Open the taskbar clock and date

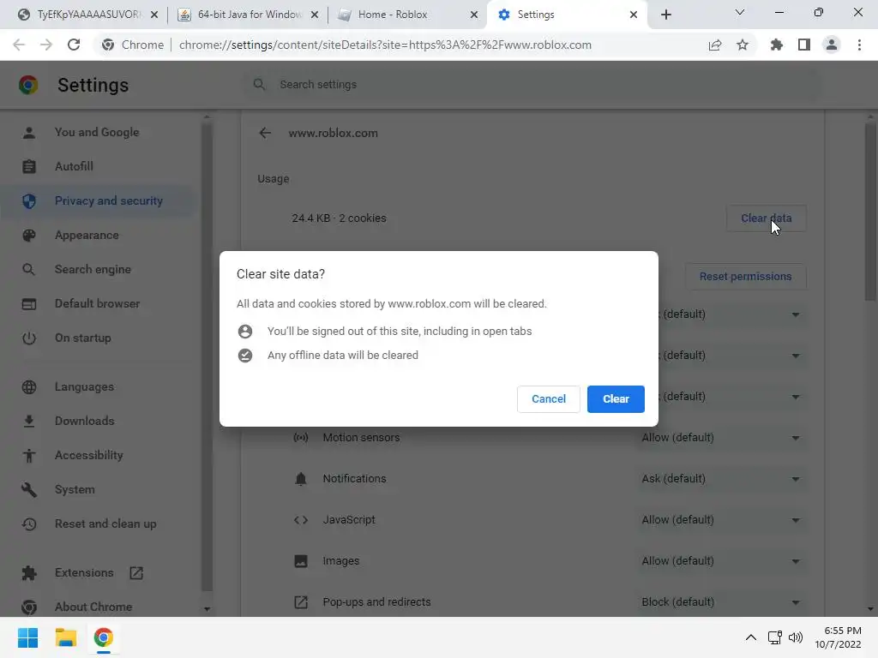click(x=839, y=637)
